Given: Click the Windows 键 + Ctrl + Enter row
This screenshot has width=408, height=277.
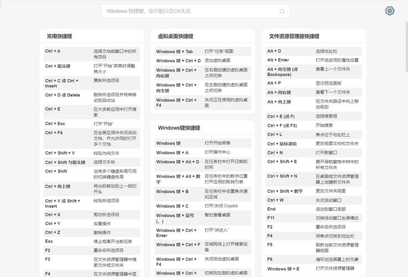Looking at the screenshot, I should point(203,233).
